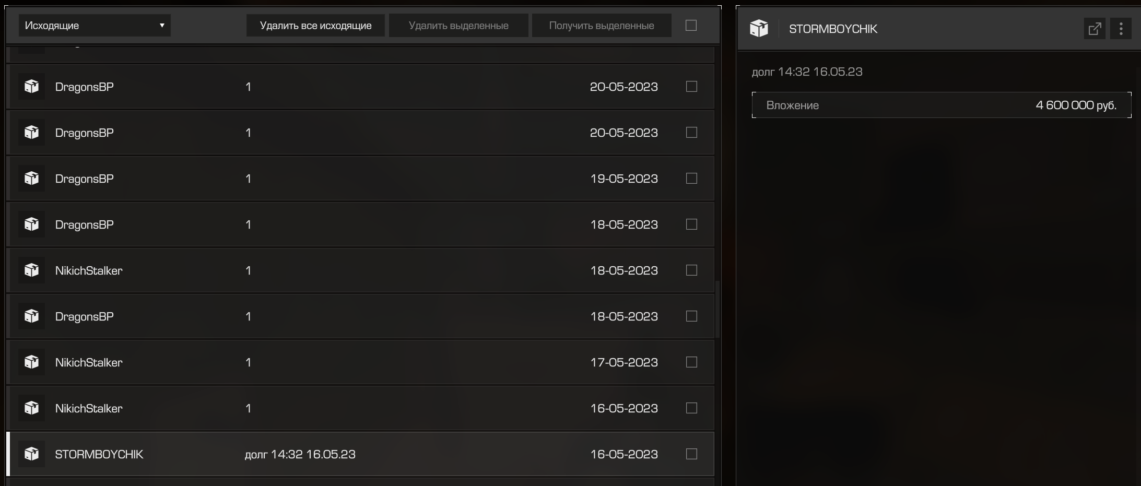Open the pop-out window icon in detail header
The image size is (1141, 486).
coord(1095,29)
